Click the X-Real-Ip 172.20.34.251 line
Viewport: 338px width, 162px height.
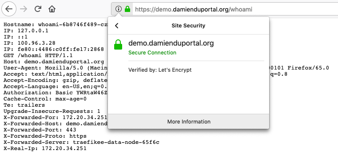(x=45, y=148)
